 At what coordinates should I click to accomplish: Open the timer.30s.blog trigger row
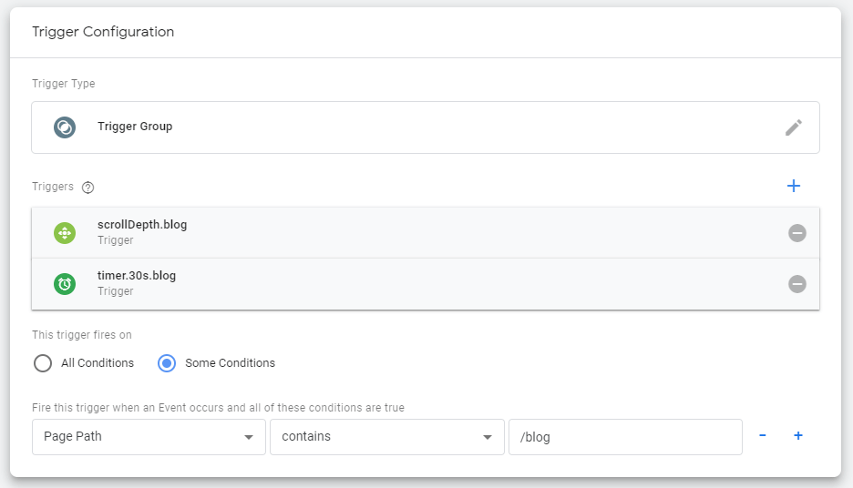pos(426,284)
